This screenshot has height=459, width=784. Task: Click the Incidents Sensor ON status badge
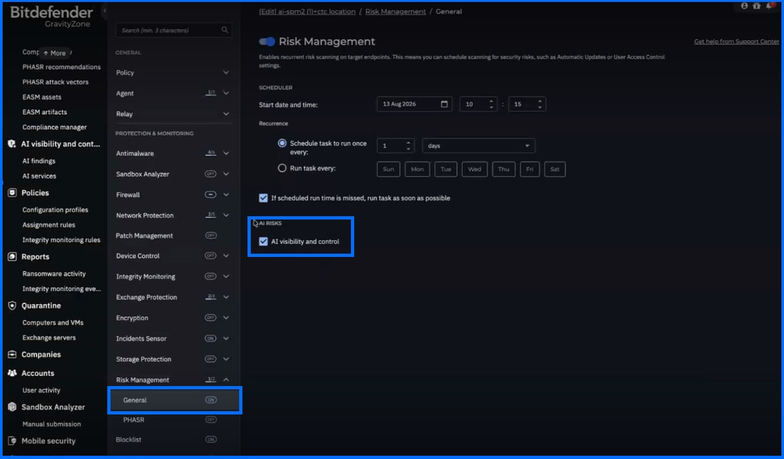211,338
